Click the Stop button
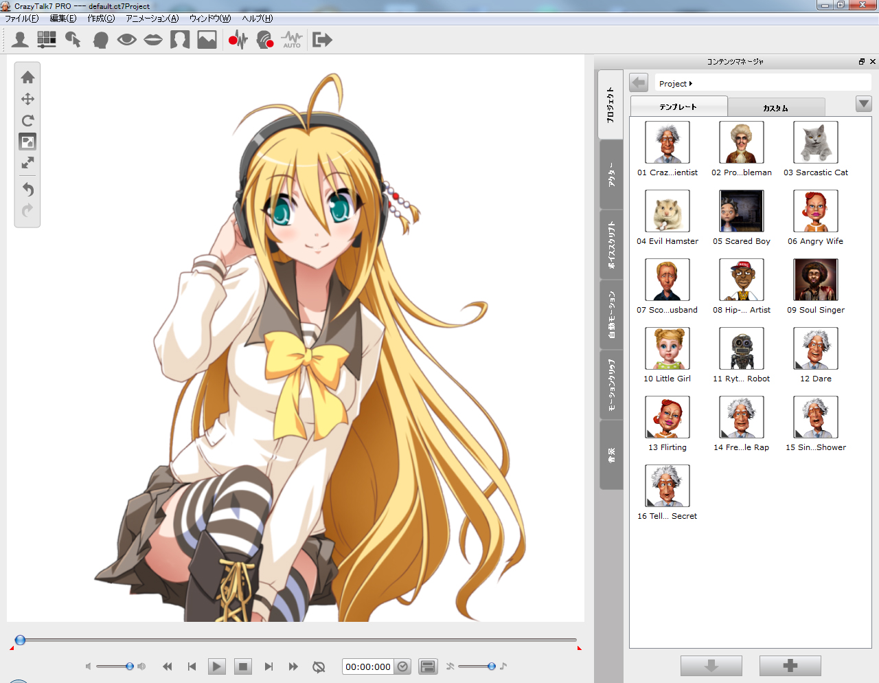The width and height of the screenshot is (879, 683). (242, 667)
